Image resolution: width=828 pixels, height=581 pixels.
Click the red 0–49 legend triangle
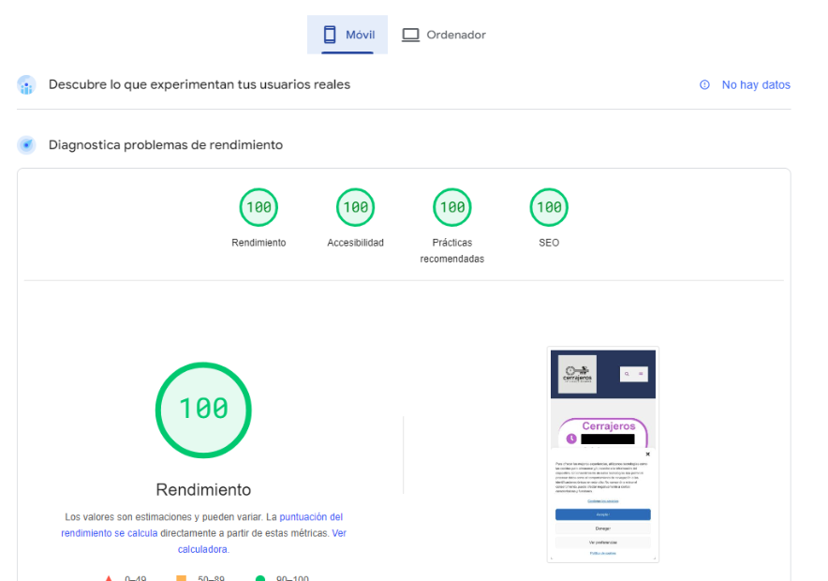tap(108, 576)
